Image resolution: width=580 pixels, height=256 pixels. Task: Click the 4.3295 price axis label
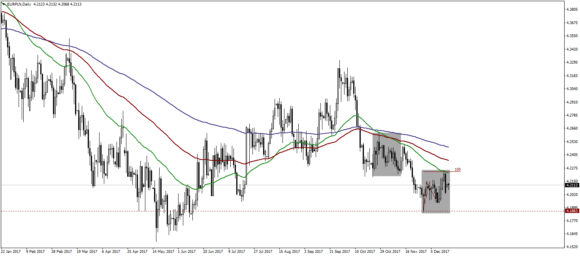[572, 62]
